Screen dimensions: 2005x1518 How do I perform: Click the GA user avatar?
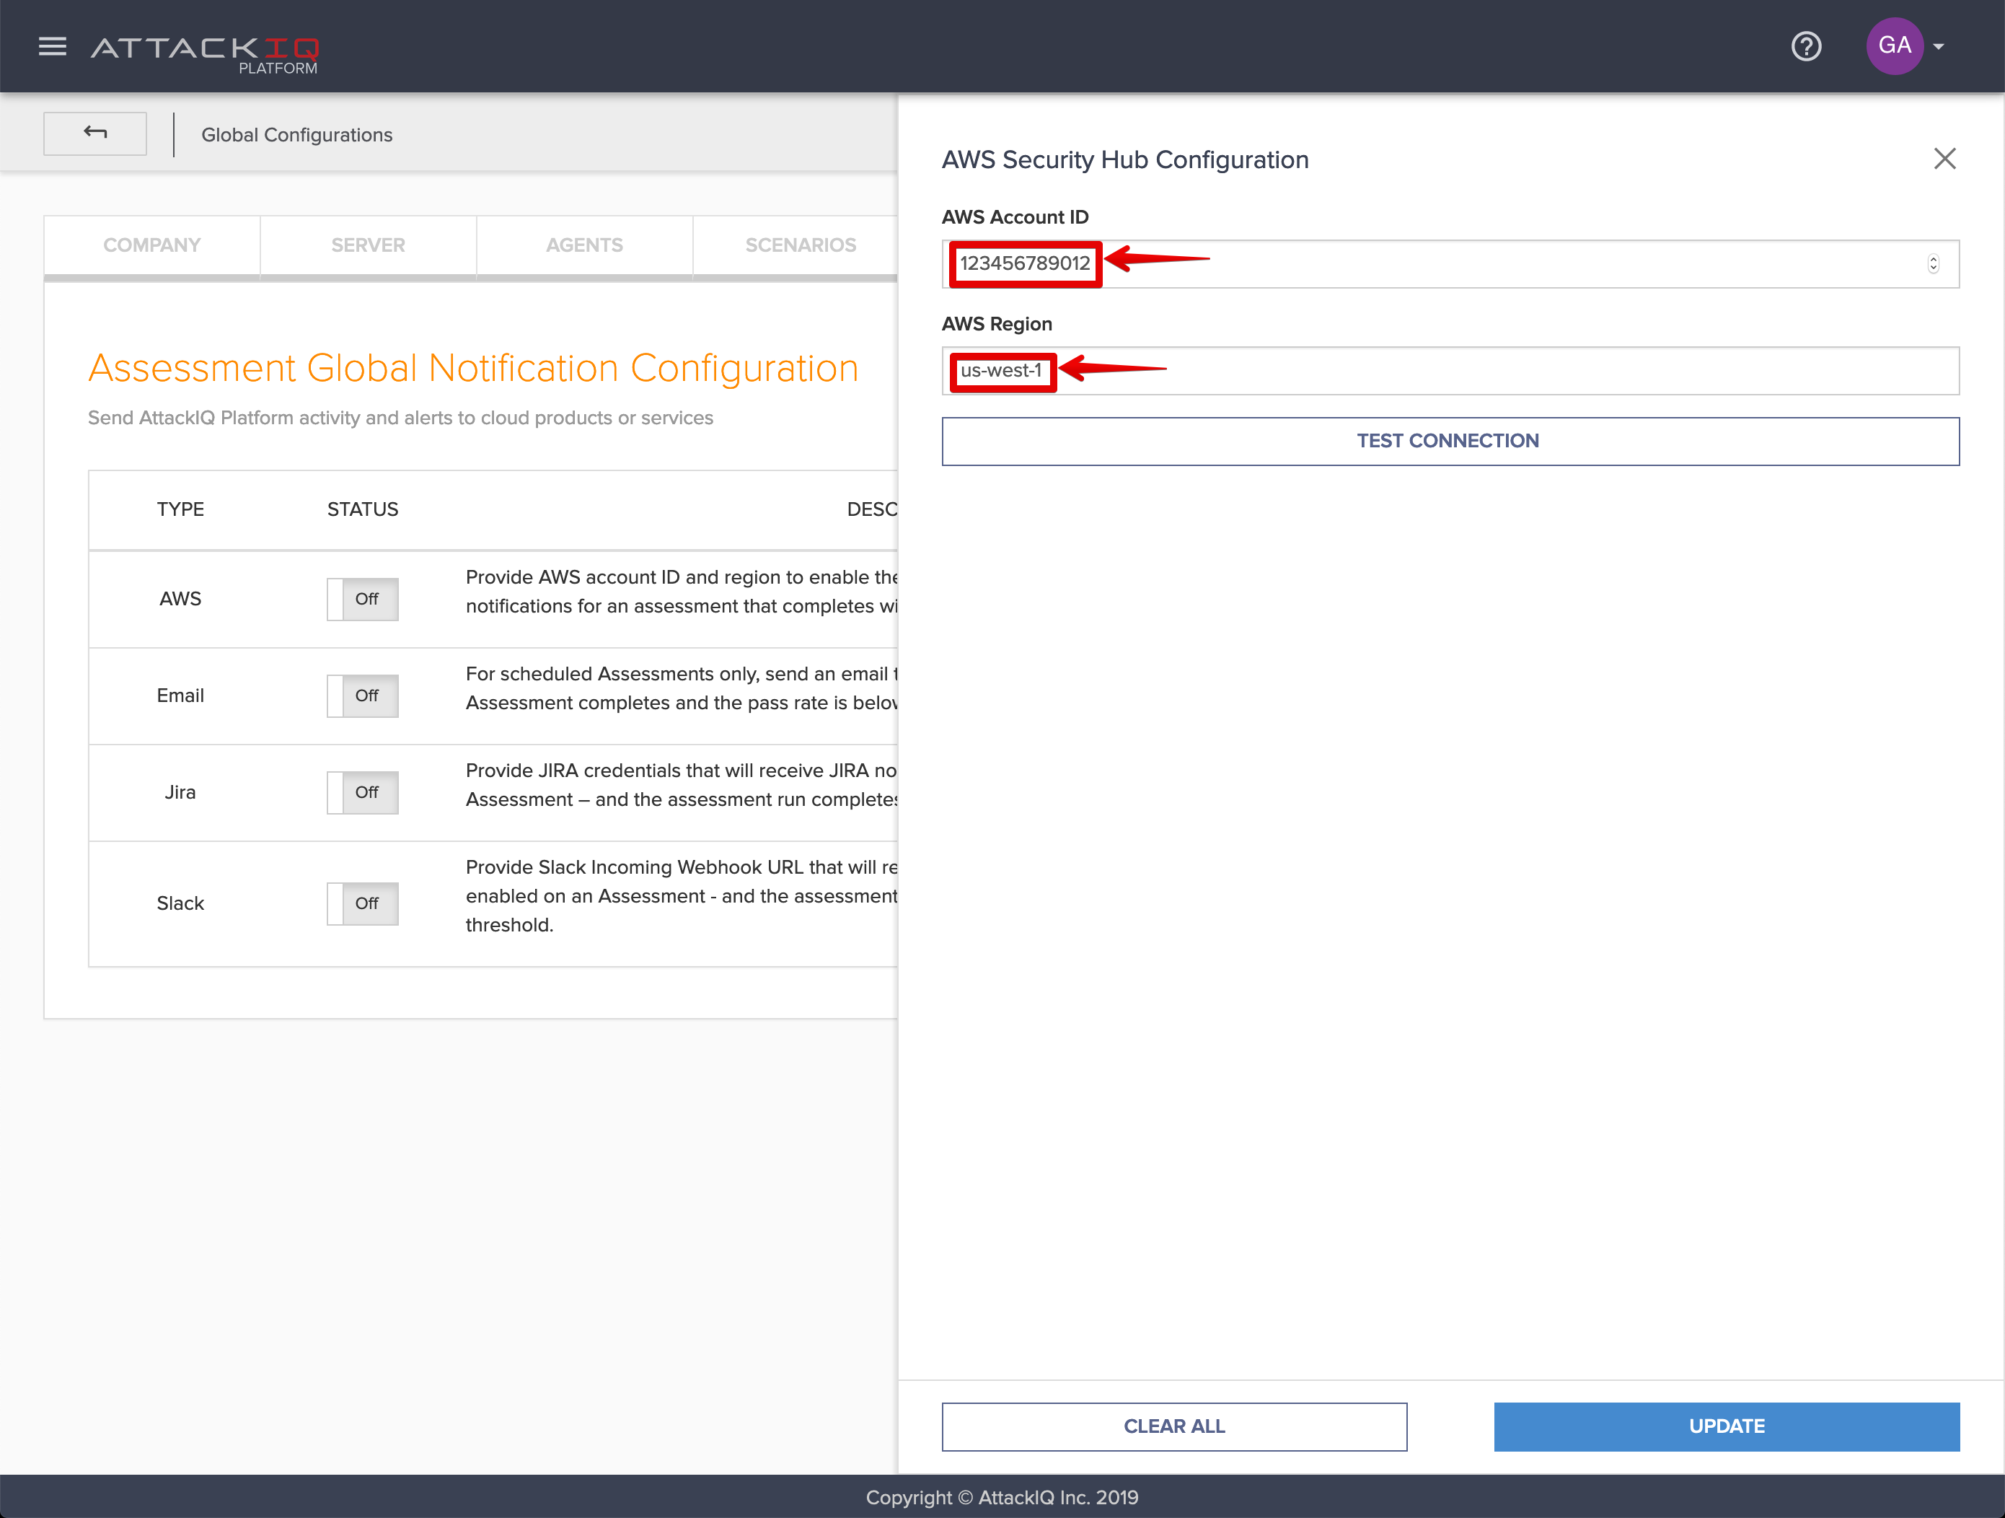(x=1893, y=46)
